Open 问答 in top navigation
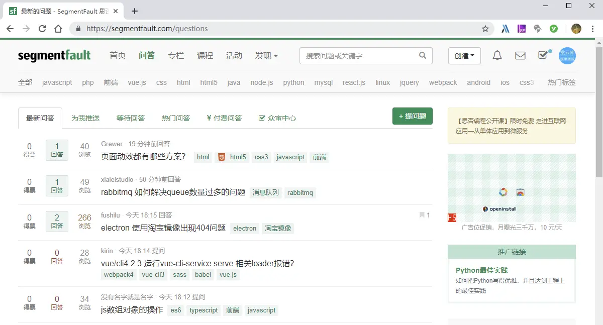Screen dimensions: 603x325 (x=147, y=55)
